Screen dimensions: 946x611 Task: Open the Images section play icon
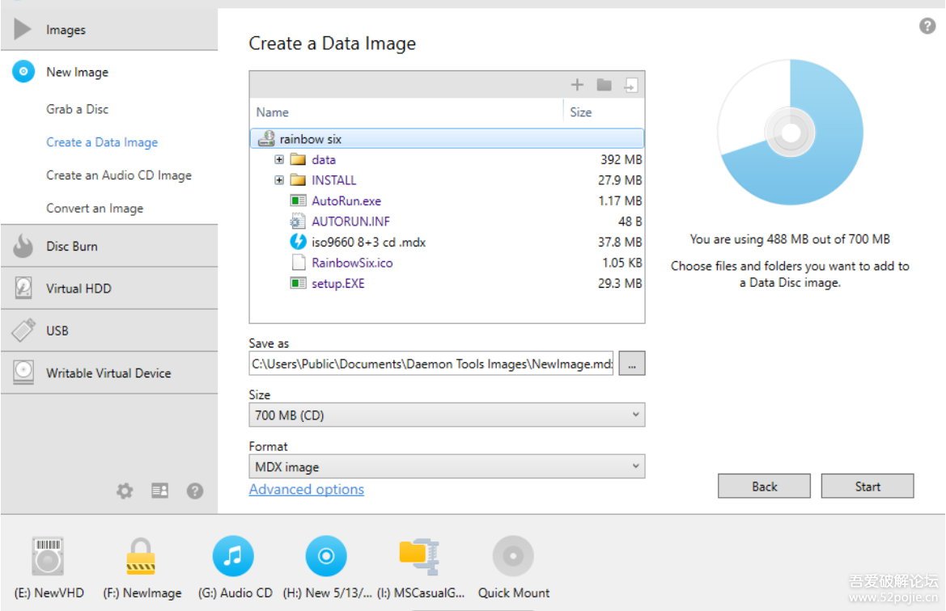coord(23,29)
